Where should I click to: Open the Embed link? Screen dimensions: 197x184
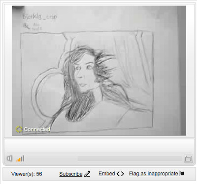coord(107,173)
